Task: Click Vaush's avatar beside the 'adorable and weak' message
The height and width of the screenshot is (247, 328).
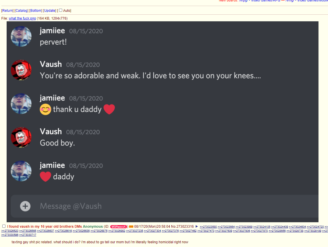Action: point(21,70)
